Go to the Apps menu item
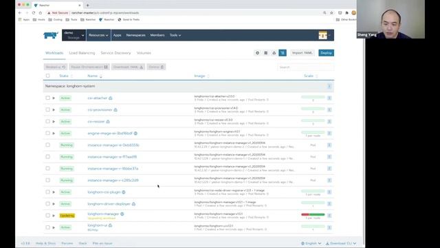This screenshot has height=248, width=440. [x=117, y=35]
